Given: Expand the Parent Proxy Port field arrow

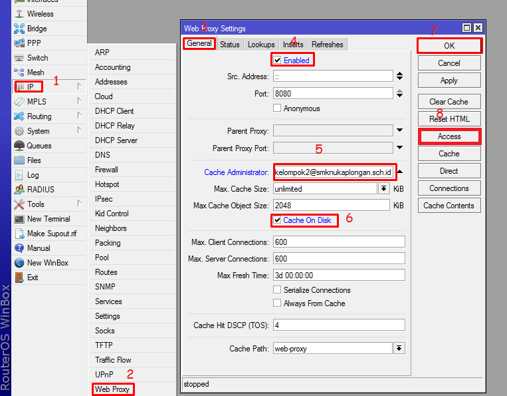Looking at the screenshot, I should coord(399,147).
